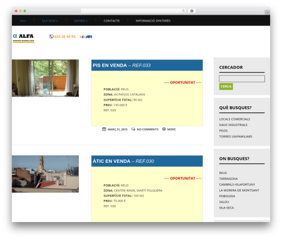282x239 pixels.
Task: Click ON BUSQUES? widget heading
Action: click(234, 159)
